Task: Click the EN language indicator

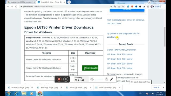Action: click(141, 93)
